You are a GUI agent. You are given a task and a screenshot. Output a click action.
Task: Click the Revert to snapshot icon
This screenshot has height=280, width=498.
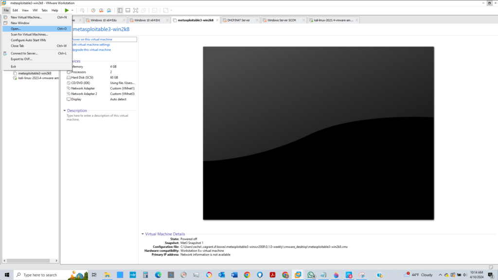click(x=101, y=11)
